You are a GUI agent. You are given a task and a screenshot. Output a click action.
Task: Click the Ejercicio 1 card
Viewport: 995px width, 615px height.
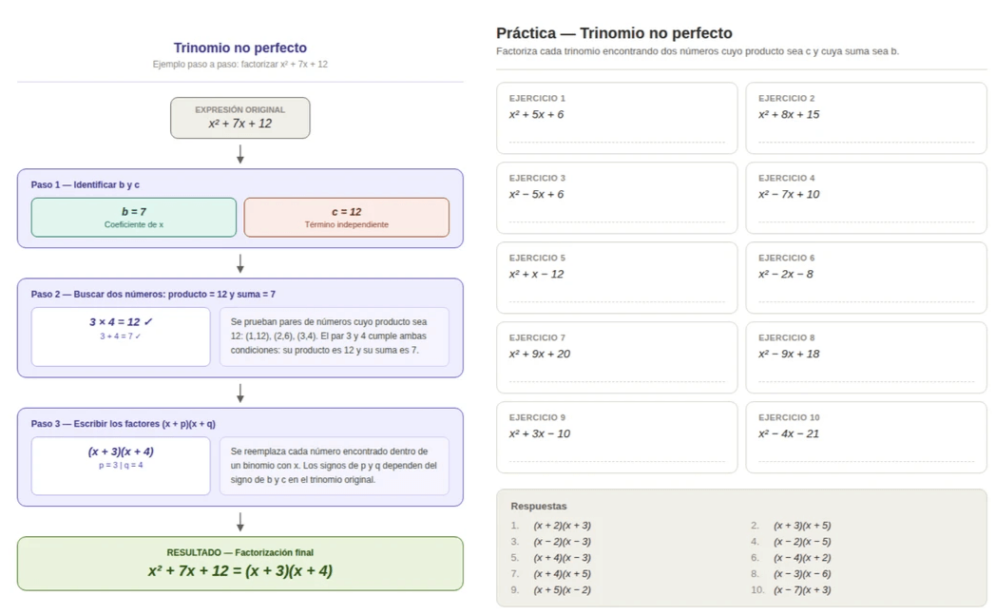tap(617, 118)
